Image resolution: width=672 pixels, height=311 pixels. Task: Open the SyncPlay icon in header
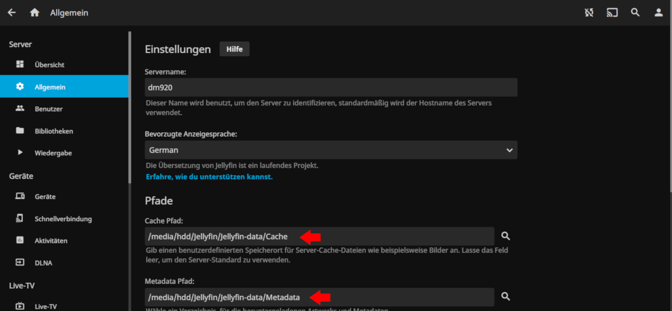tap(589, 13)
